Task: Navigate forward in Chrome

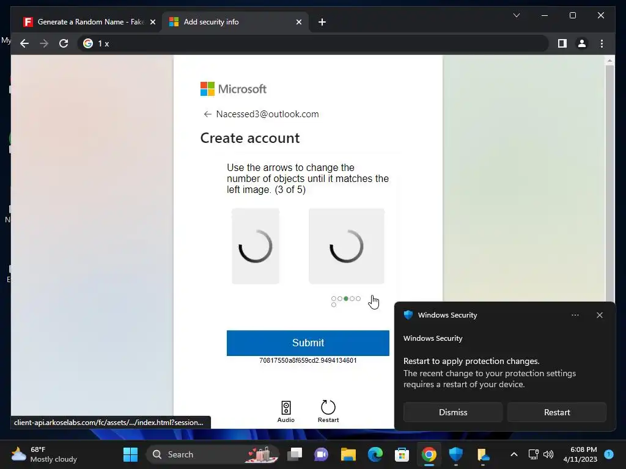Action: [x=44, y=43]
